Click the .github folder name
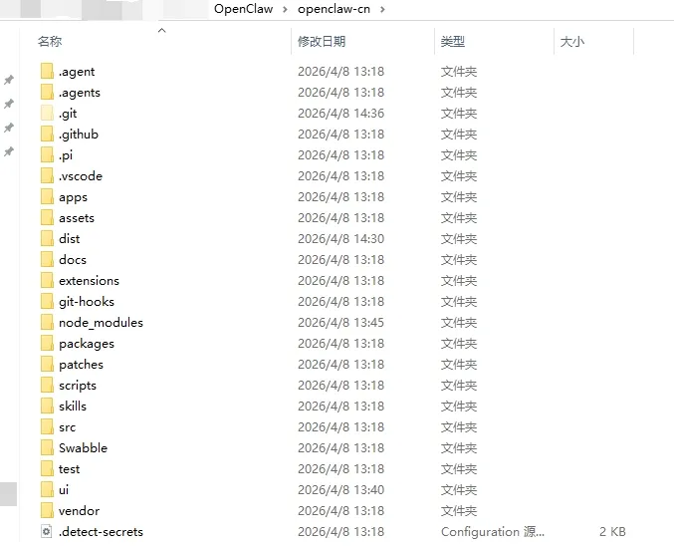Viewport: 674px width, 546px height. click(x=79, y=135)
